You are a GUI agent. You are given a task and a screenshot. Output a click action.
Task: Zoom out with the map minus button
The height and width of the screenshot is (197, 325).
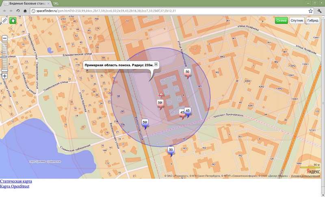[4, 38]
